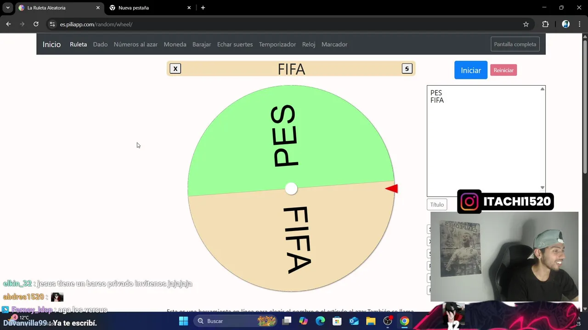Viewport: 588px width, 330px height.
Task: Open the Chrome three-dot menu
Action: (x=580, y=24)
